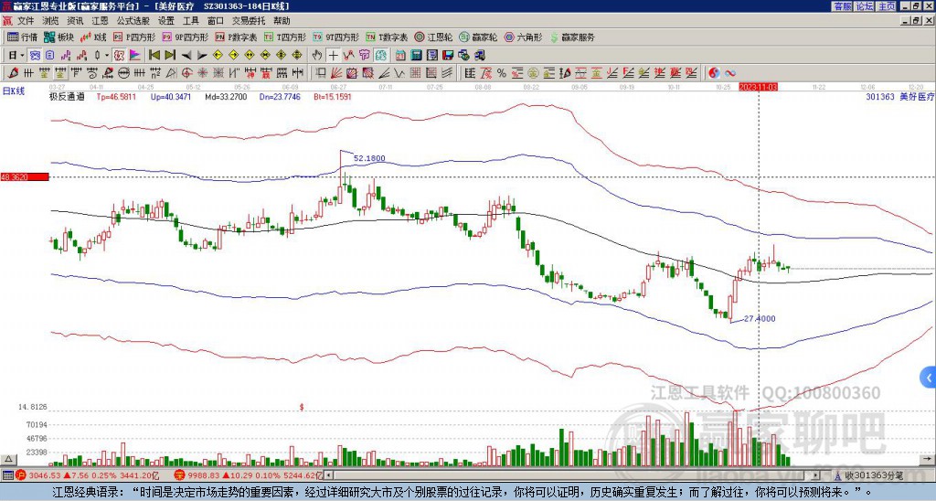Step back with the black left arrow
This screenshot has width=936, height=501.
(186, 55)
